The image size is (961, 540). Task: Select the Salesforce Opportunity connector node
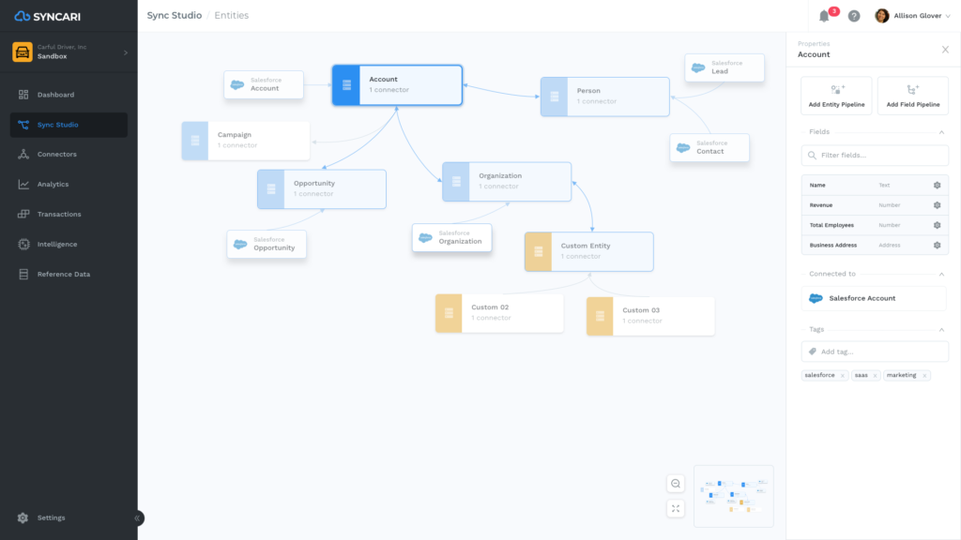[x=267, y=245]
